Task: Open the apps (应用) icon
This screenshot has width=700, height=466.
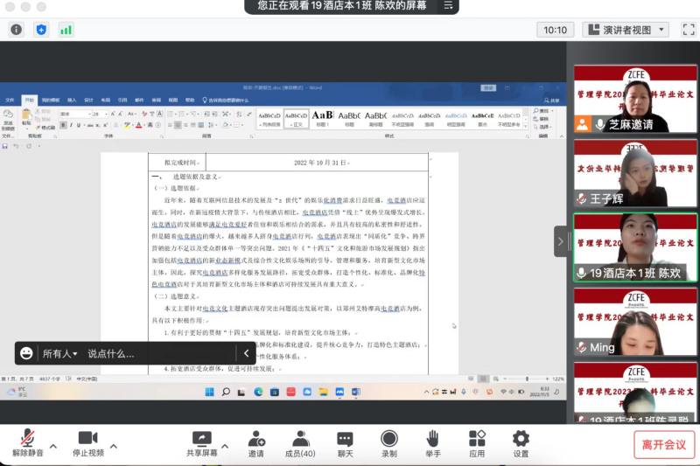Action: click(x=477, y=443)
